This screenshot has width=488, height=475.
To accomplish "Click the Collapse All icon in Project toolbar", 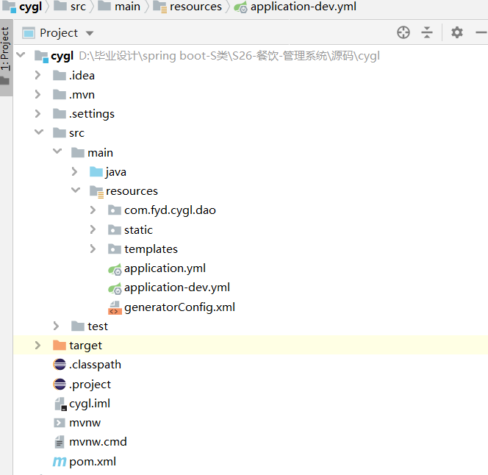I will point(427,32).
